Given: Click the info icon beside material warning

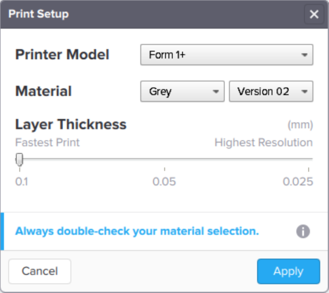Looking at the screenshot, I should click(303, 231).
